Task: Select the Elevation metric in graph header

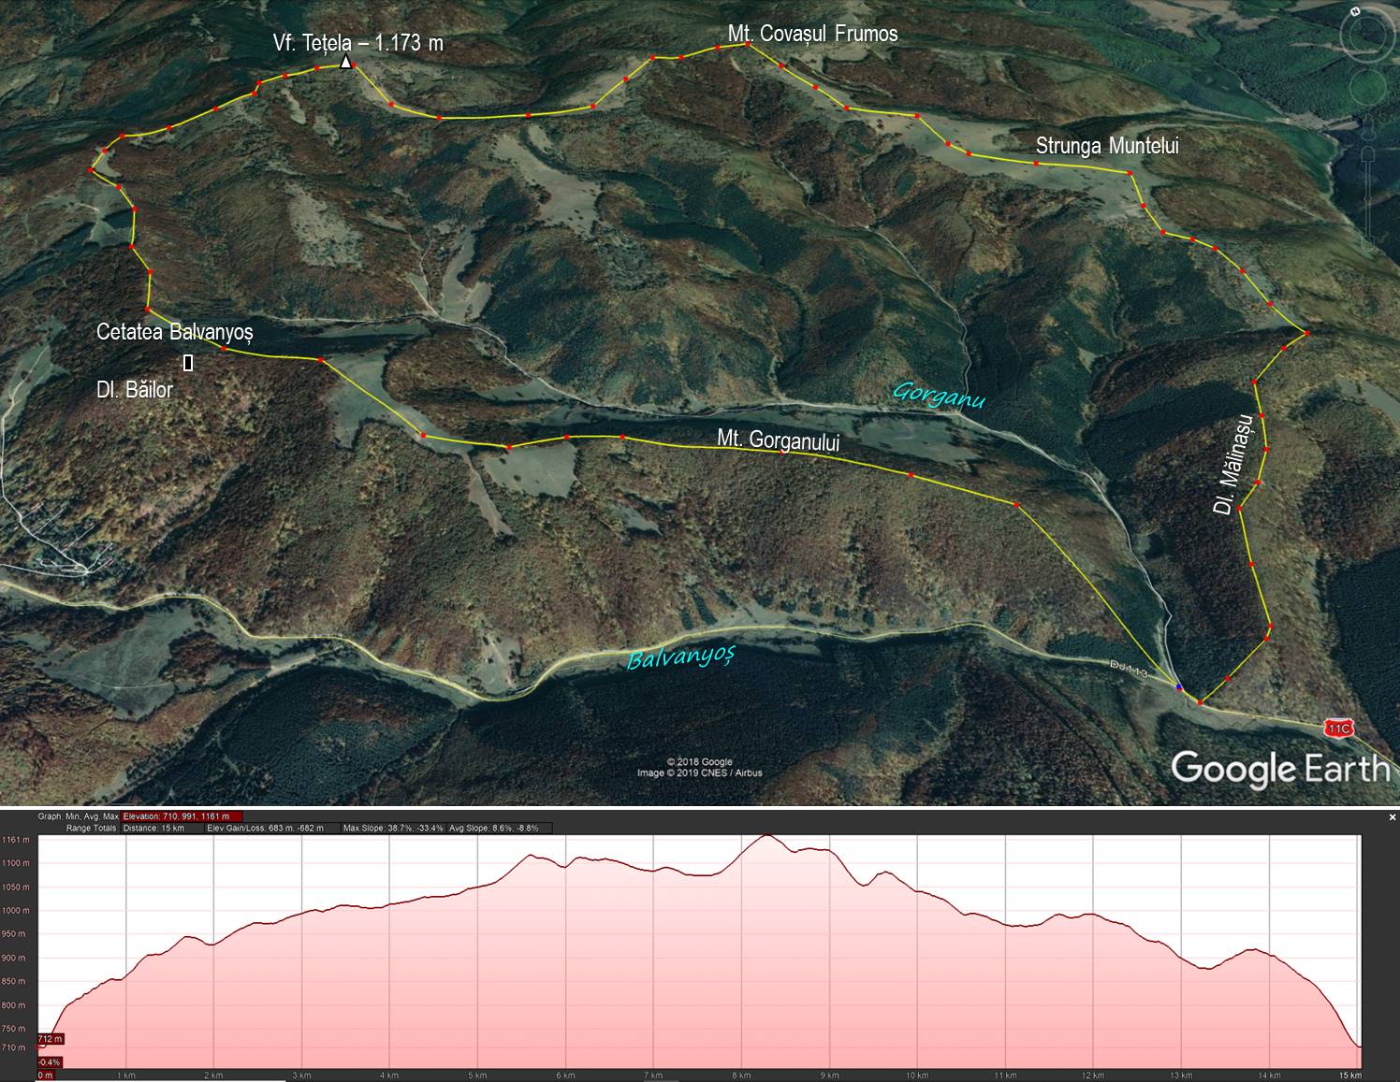Action: (x=182, y=816)
